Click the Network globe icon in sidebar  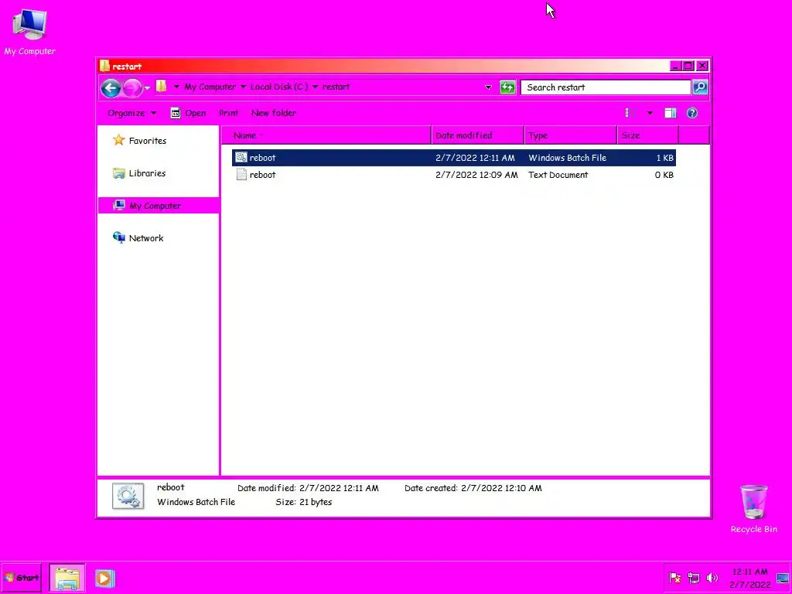click(118, 237)
